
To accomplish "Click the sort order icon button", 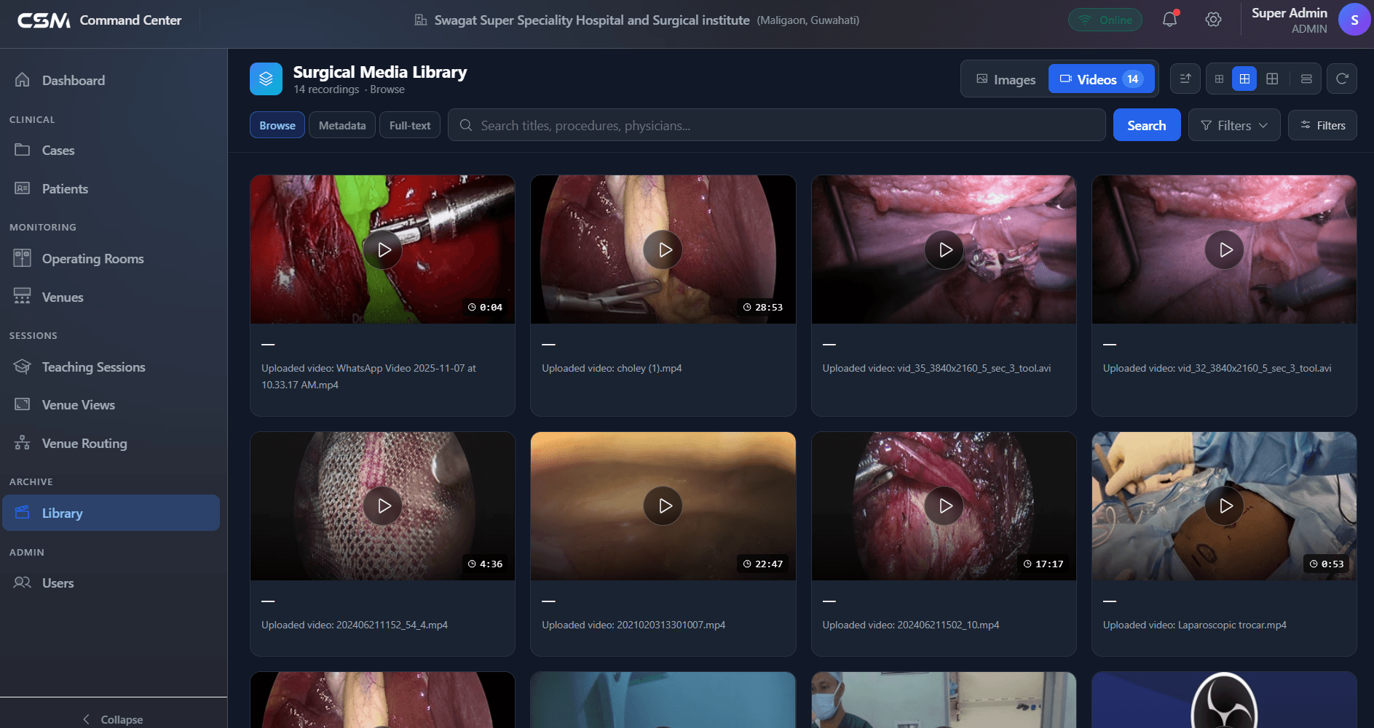I will point(1185,79).
